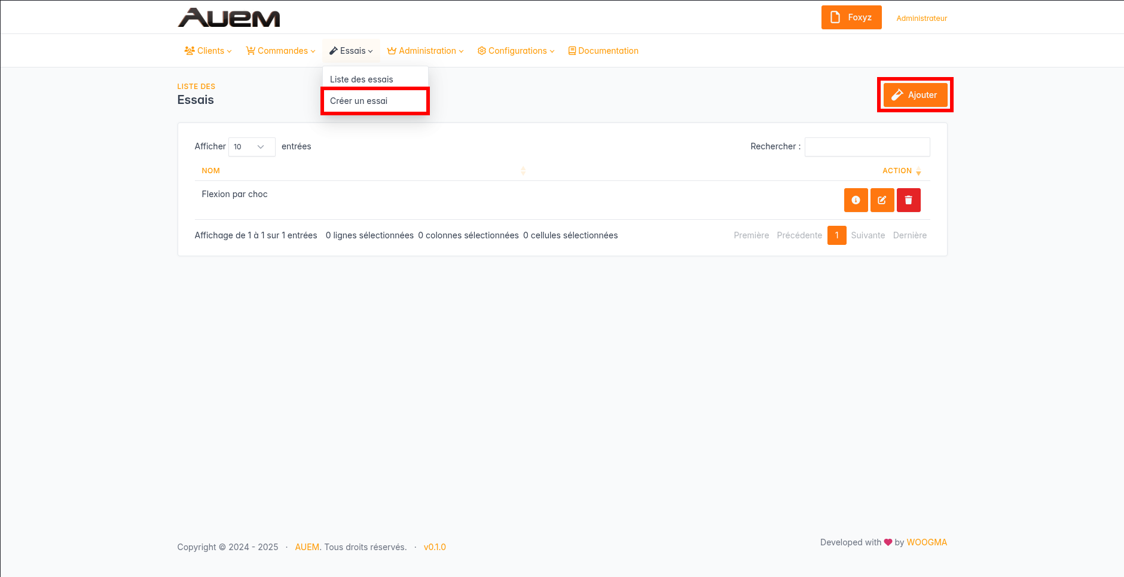Sort table by the ACTION column arrow

[918, 171]
